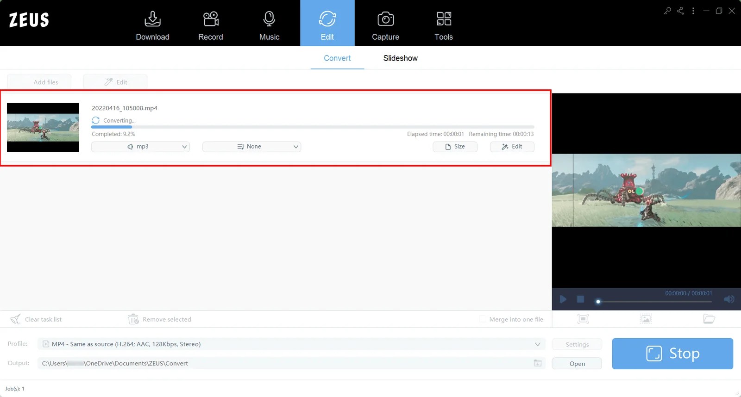Click the Remaining time text

[x=501, y=134]
